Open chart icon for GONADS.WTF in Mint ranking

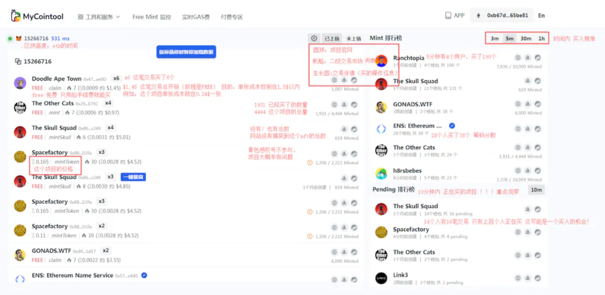538,104
